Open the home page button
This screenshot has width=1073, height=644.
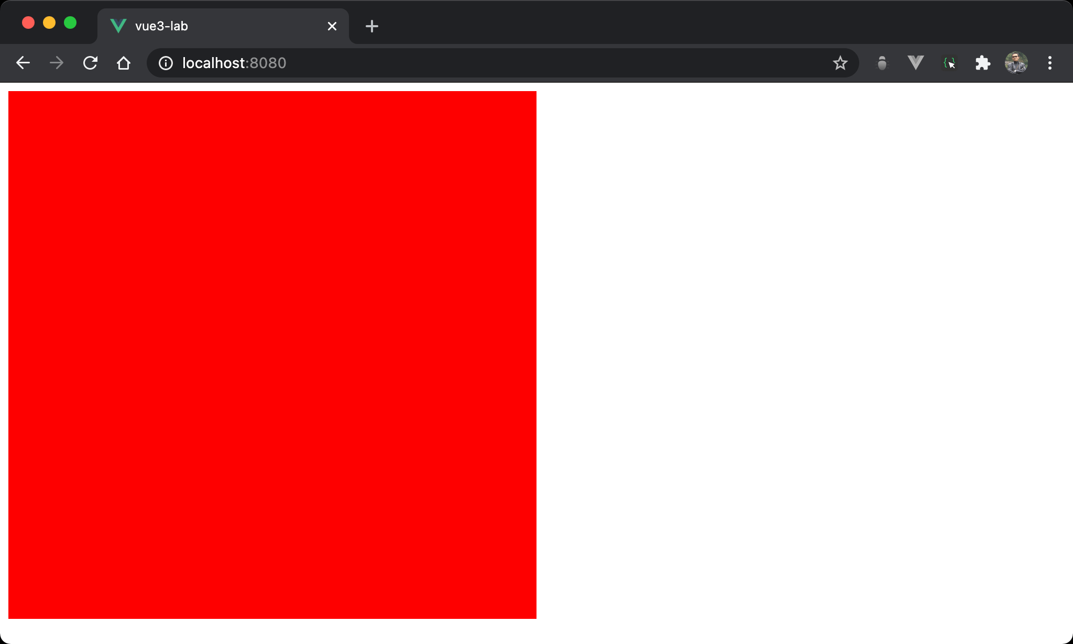(x=124, y=63)
